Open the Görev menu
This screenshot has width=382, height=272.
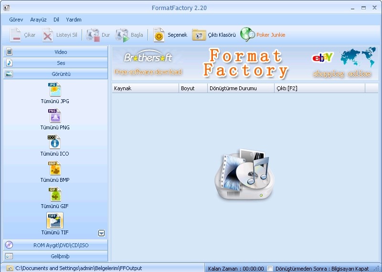(16, 20)
